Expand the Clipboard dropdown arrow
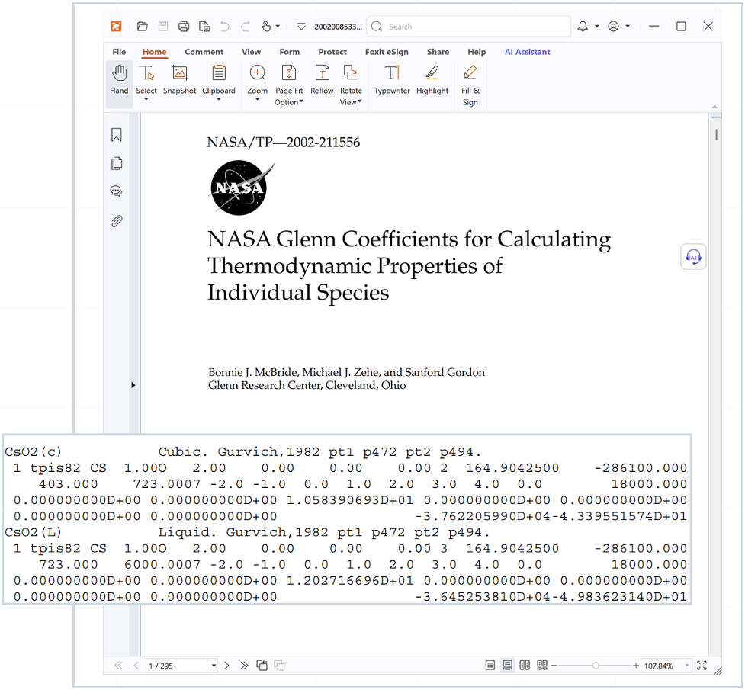Viewport: 745px width, 690px height. [x=219, y=99]
